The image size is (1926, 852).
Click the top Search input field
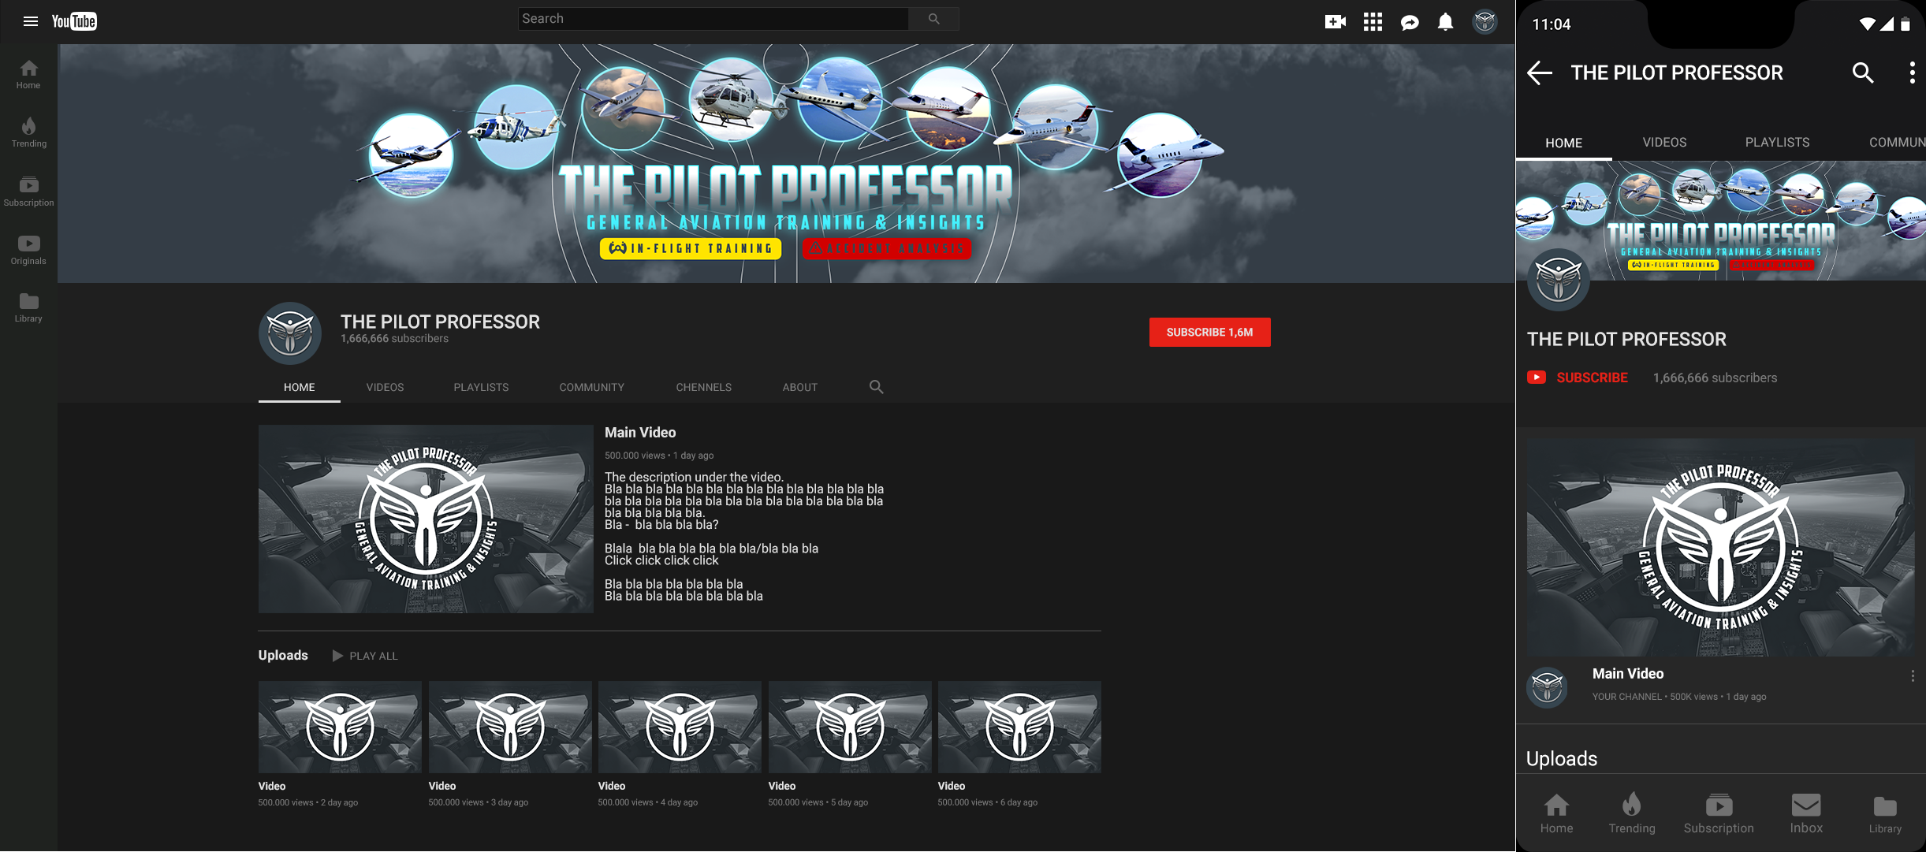[713, 19]
